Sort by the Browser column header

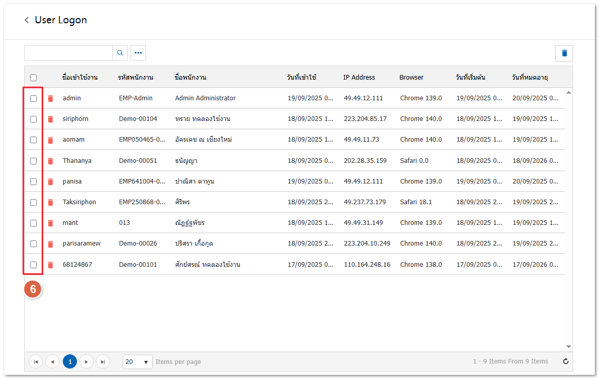tap(411, 78)
